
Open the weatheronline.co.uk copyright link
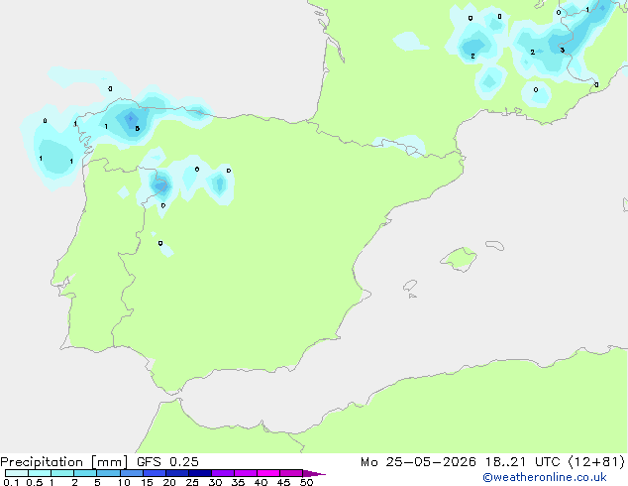click(x=545, y=477)
